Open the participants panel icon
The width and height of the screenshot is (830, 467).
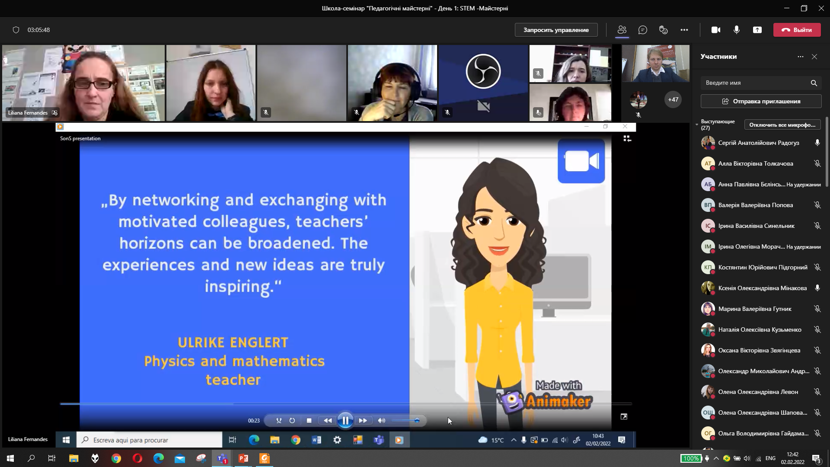(622, 30)
